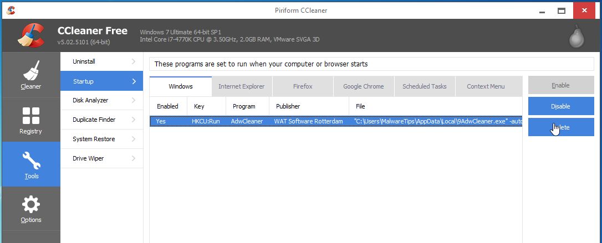Click the CCleaner title bar app icon

click(11, 11)
